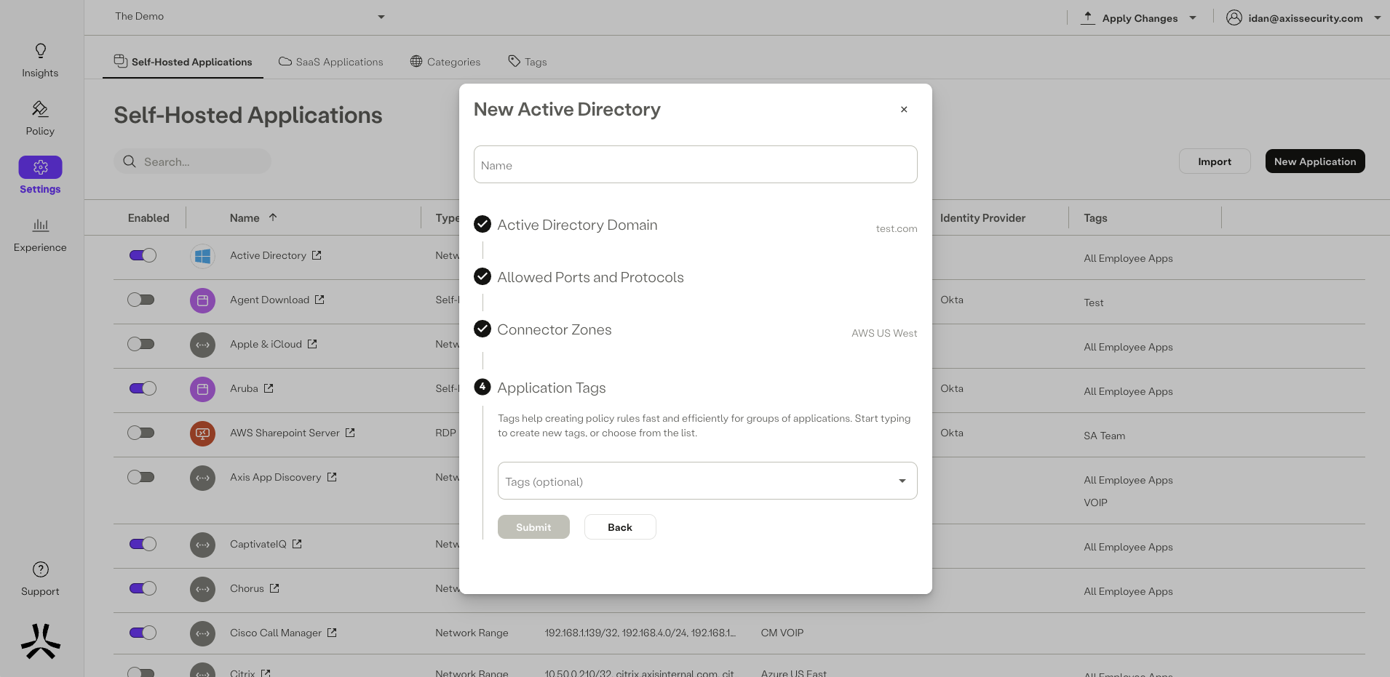Click the Active Directory Windows app icon
This screenshot has width=1390, height=677.
click(202, 256)
